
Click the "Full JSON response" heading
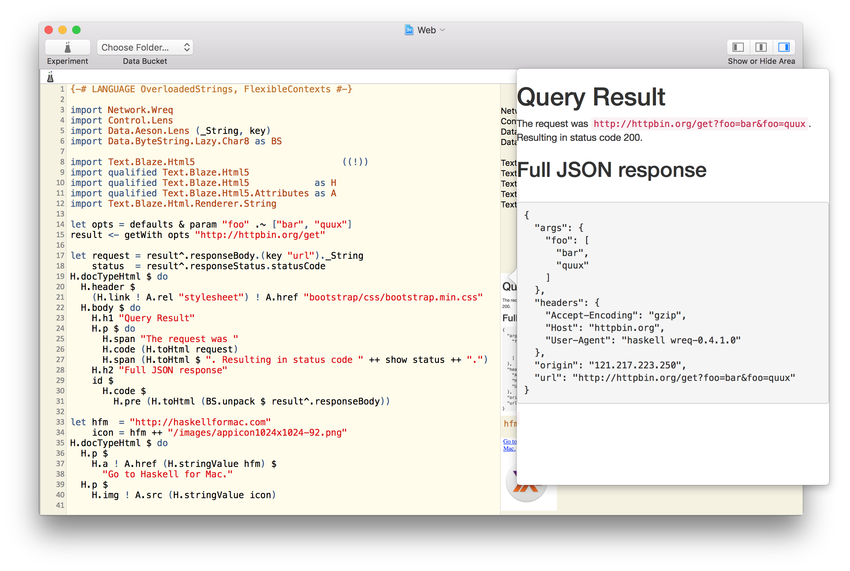point(611,170)
